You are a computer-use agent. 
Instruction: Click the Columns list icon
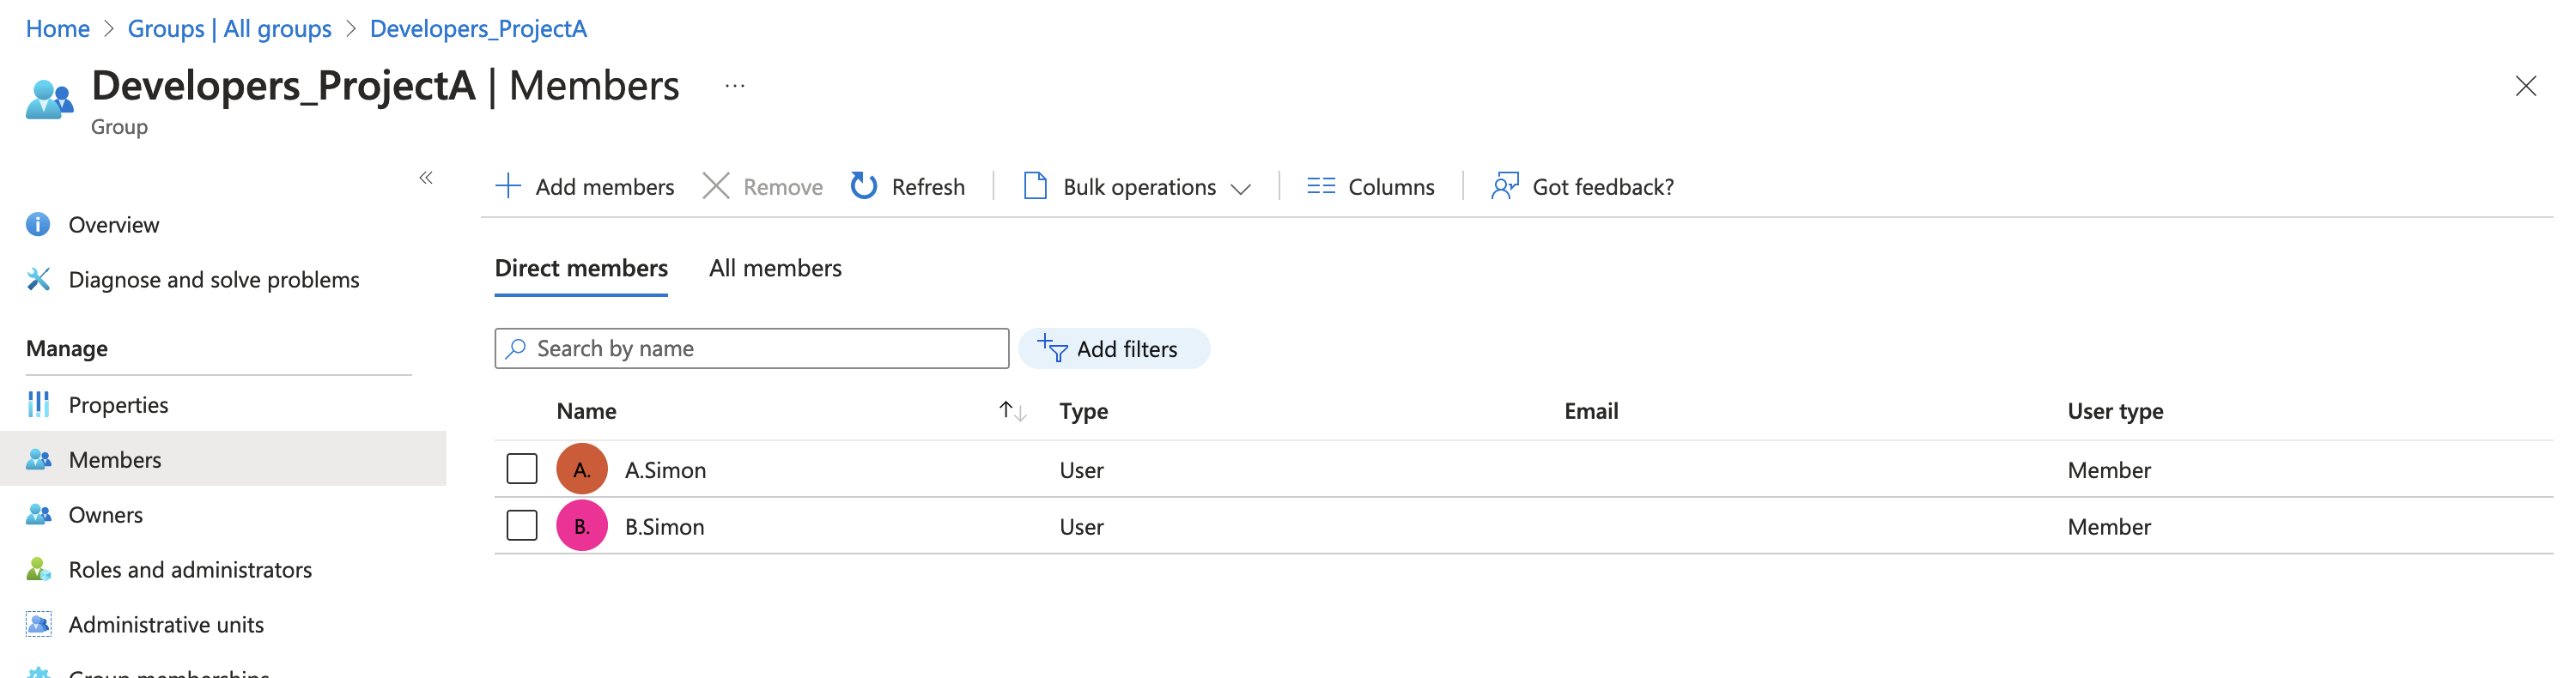1321,186
